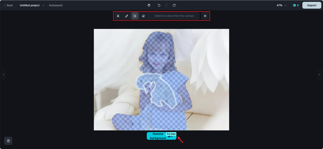The width and height of the screenshot is (323, 149).
Task: Go back using the Back button
Action: click(x=8, y=5)
